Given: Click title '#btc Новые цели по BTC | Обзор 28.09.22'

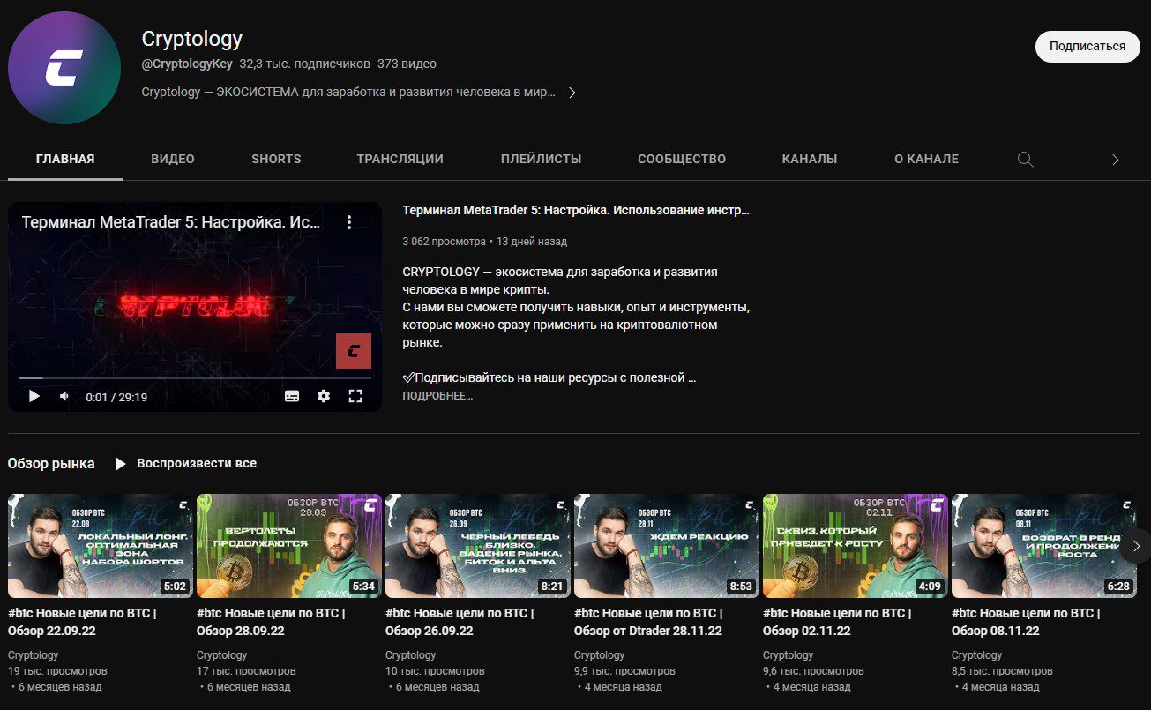Looking at the screenshot, I should coord(271,622).
